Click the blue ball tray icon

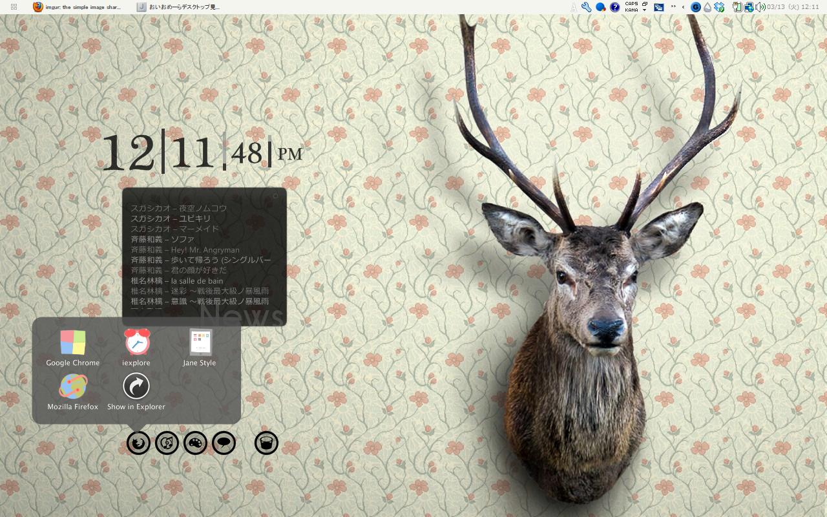(600, 7)
